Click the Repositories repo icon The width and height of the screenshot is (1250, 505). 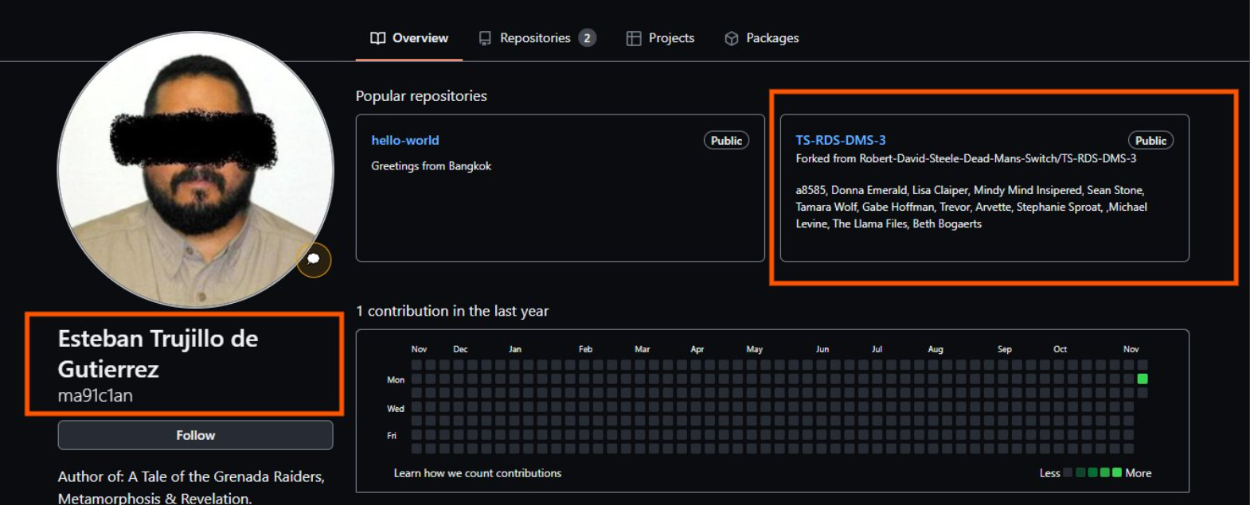click(485, 38)
